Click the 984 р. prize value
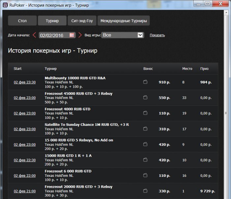 [x=206, y=82]
